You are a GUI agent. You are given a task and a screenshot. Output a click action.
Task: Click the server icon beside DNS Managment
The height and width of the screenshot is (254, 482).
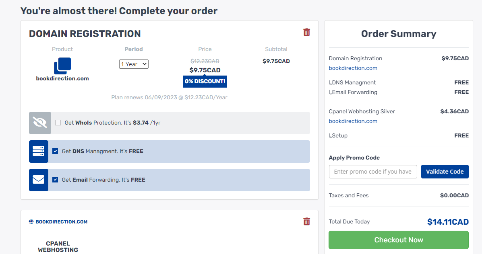click(x=38, y=151)
